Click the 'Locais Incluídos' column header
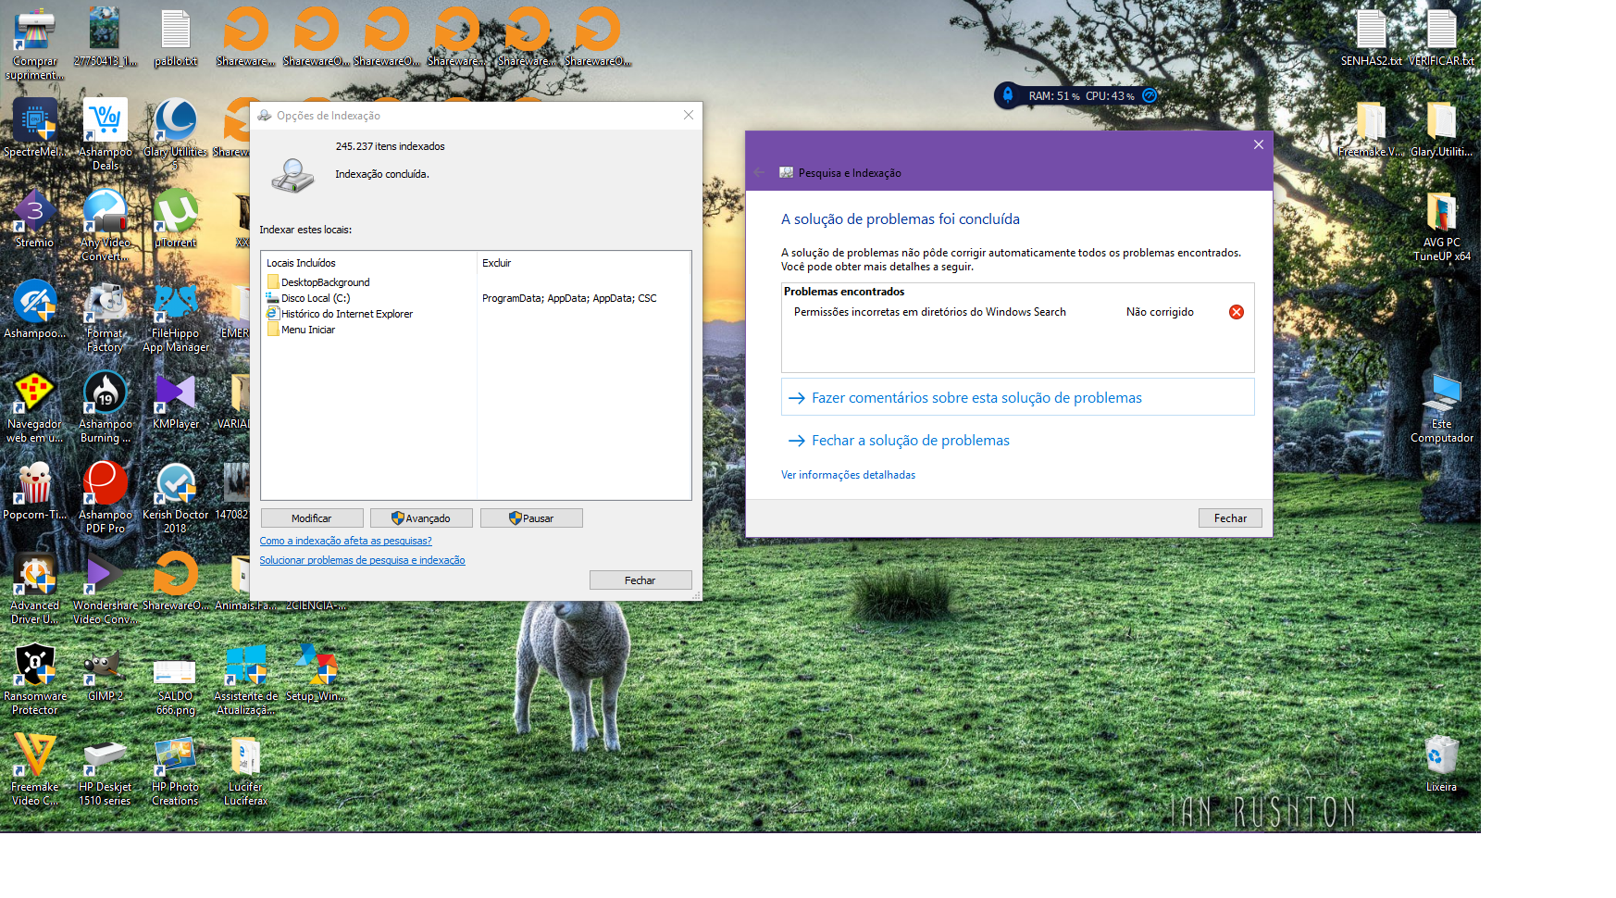 pyautogui.click(x=301, y=263)
